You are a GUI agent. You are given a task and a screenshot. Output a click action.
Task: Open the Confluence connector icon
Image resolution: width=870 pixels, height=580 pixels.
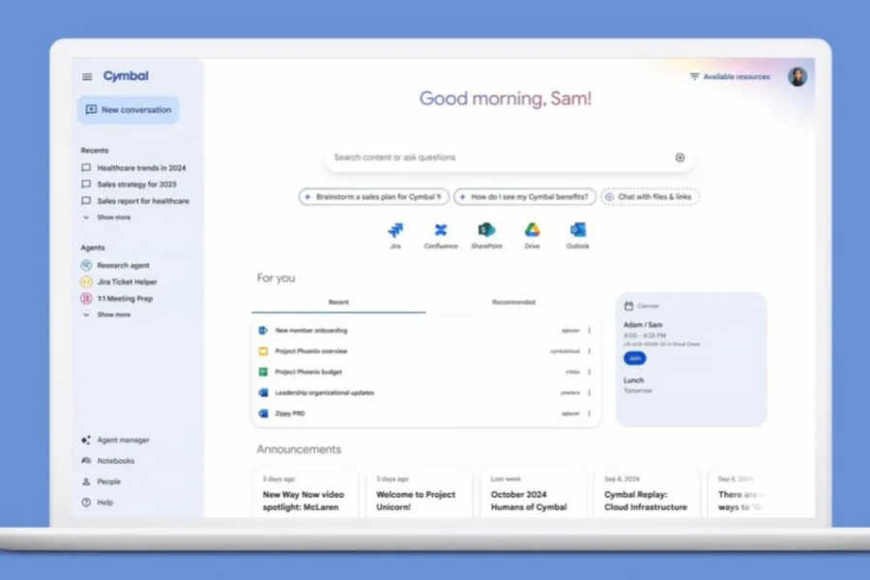coord(441,235)
